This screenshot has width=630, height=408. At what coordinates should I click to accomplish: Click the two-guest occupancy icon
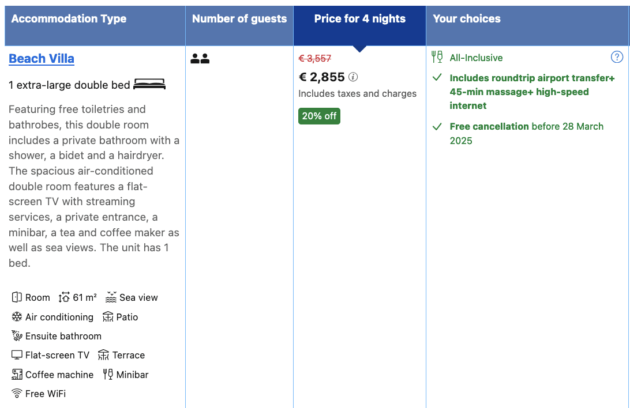click(200, 59)
